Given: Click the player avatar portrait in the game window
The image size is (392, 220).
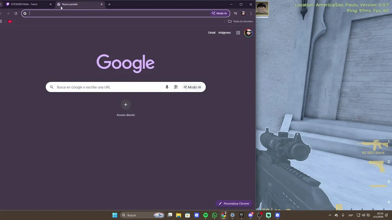Looking at the screenshot, I should click(262, 8).
